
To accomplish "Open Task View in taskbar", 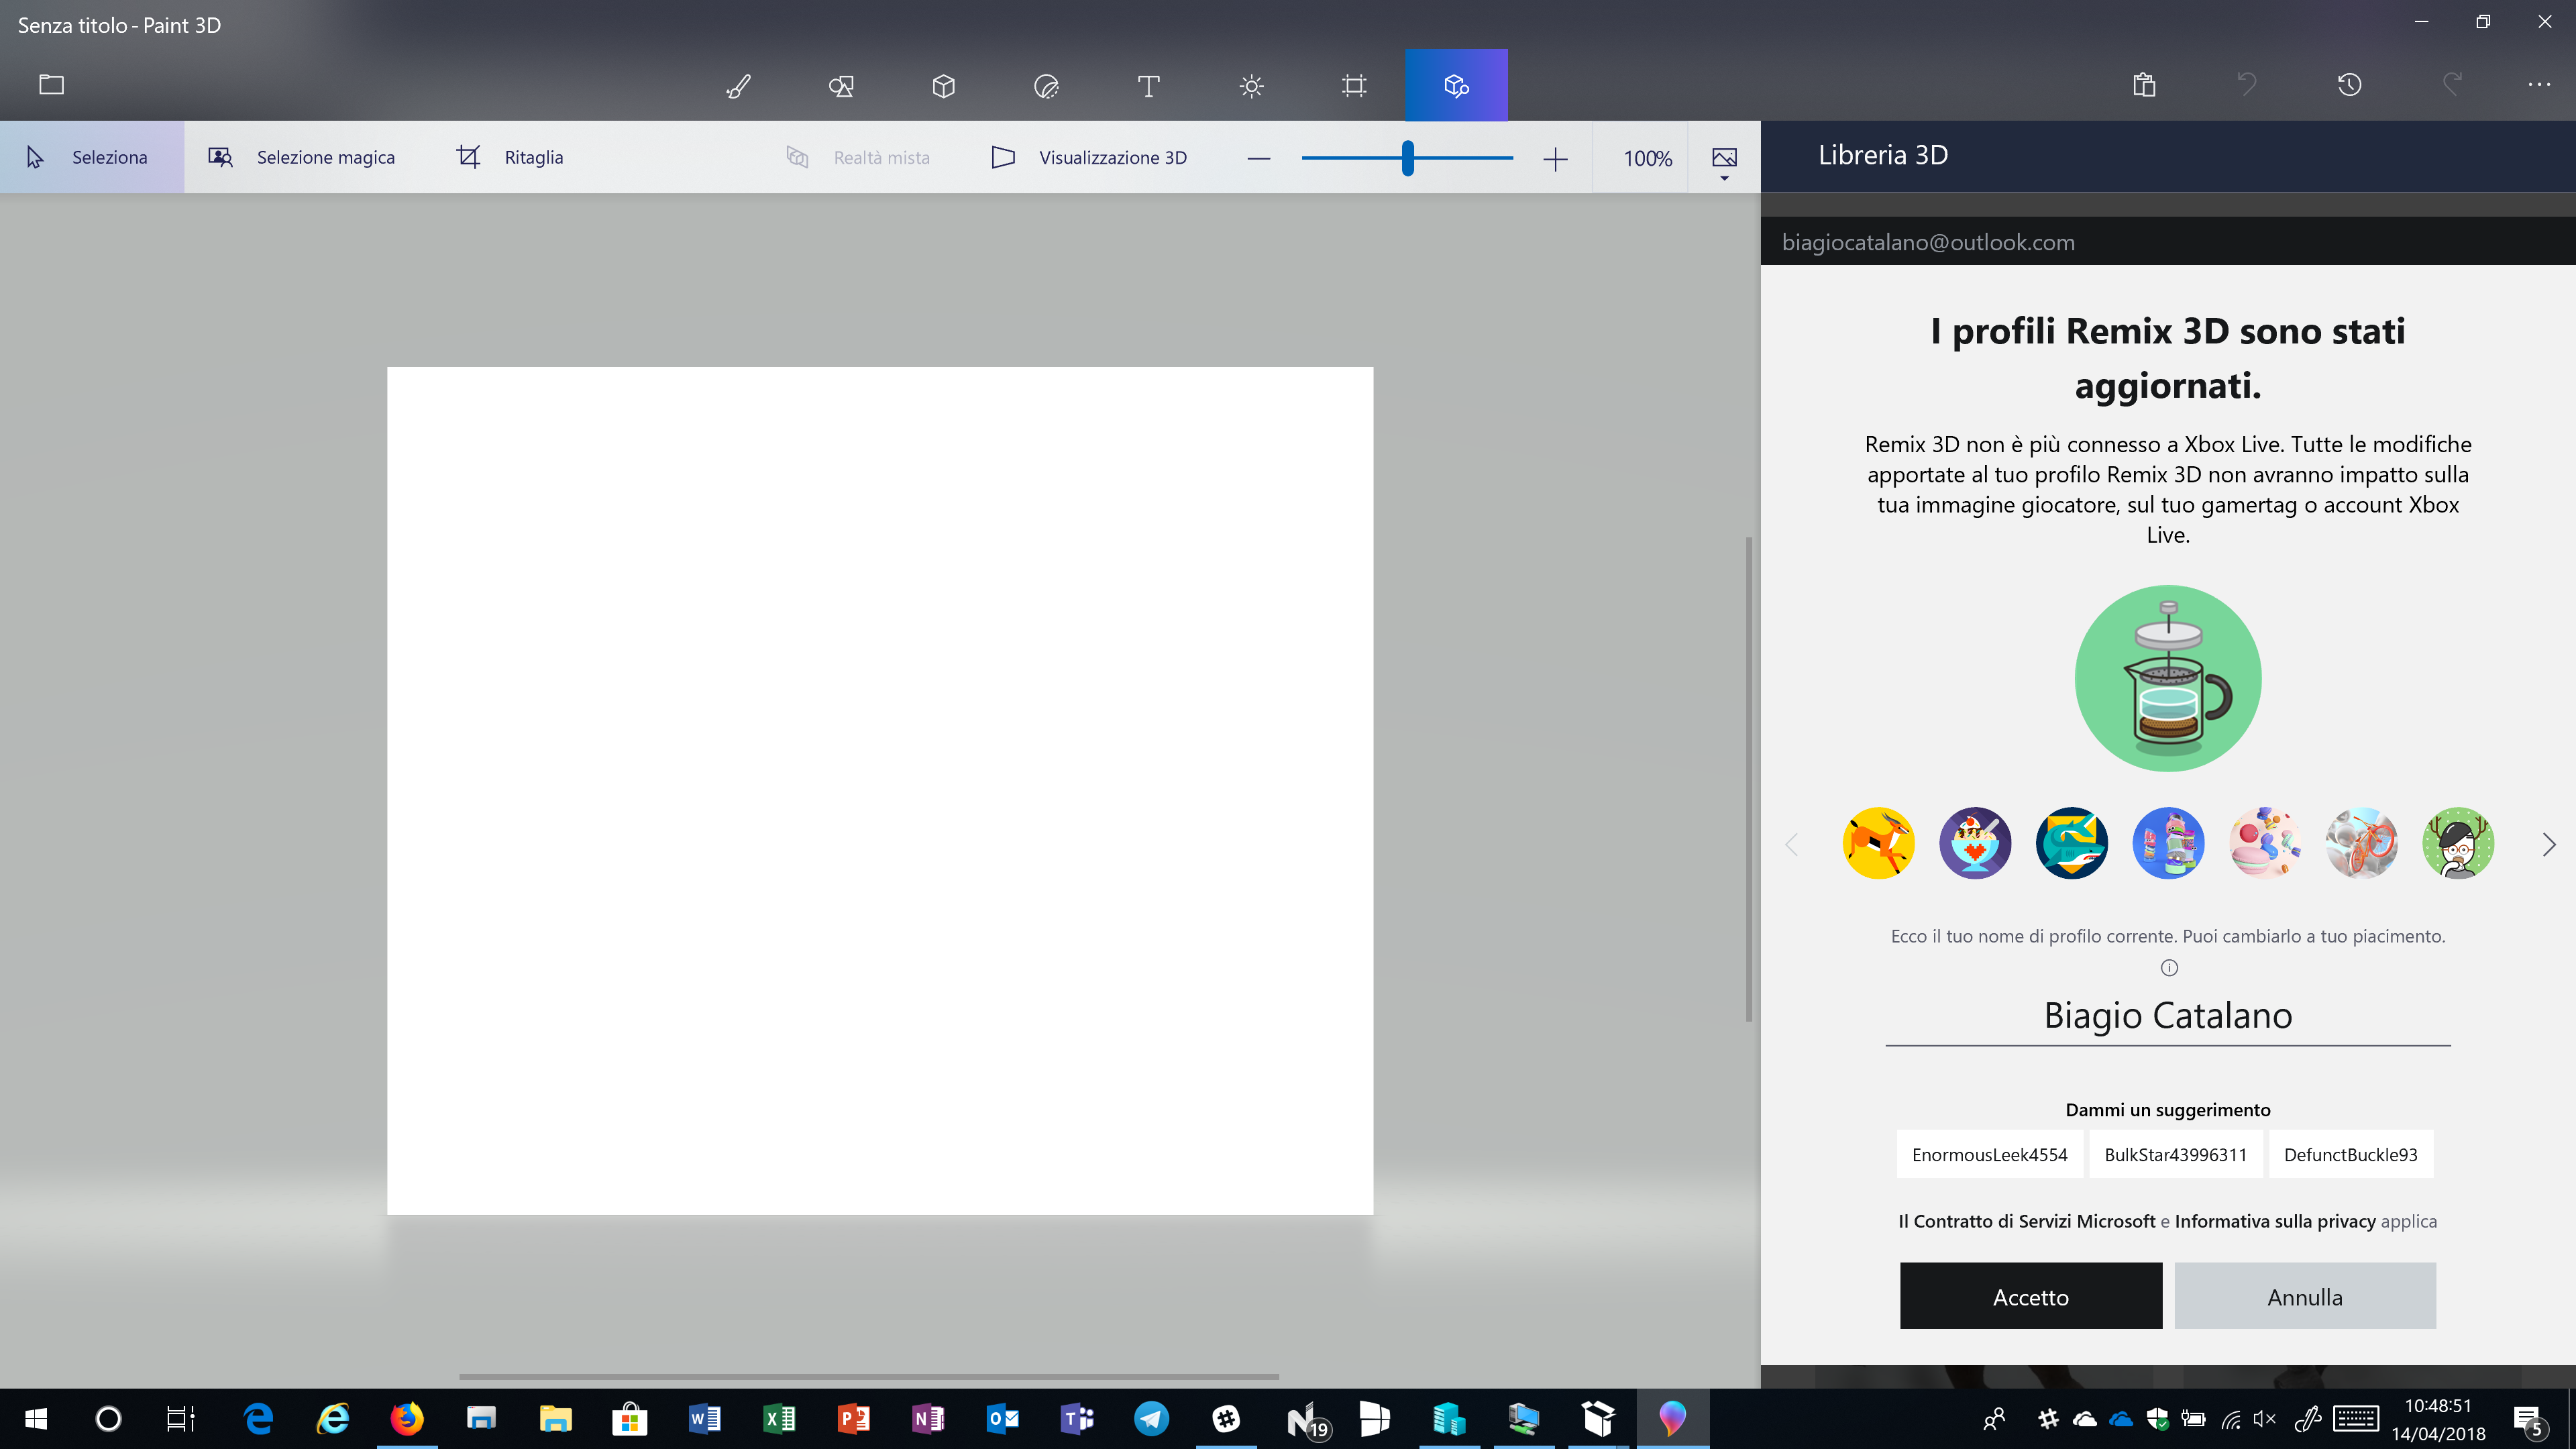I will click(181, 1419).
